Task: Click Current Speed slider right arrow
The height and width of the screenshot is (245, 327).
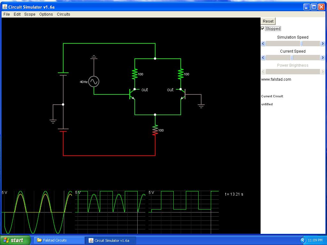Action: click(322, 58)
